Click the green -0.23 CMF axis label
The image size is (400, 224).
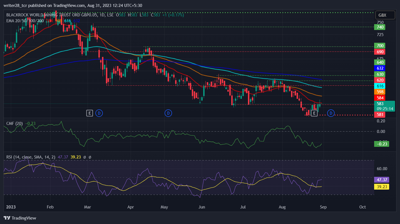pos(382,144)
